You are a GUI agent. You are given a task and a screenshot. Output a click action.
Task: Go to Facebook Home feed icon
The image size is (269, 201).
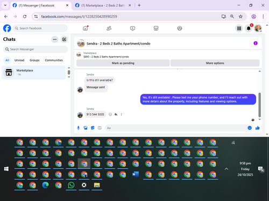86,28
